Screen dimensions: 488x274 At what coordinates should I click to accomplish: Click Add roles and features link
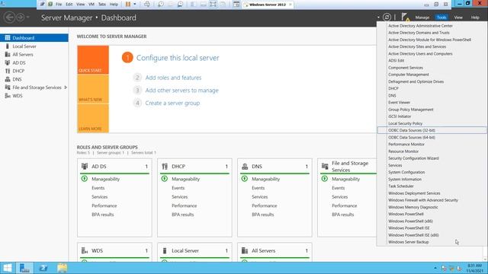[173, 78]
